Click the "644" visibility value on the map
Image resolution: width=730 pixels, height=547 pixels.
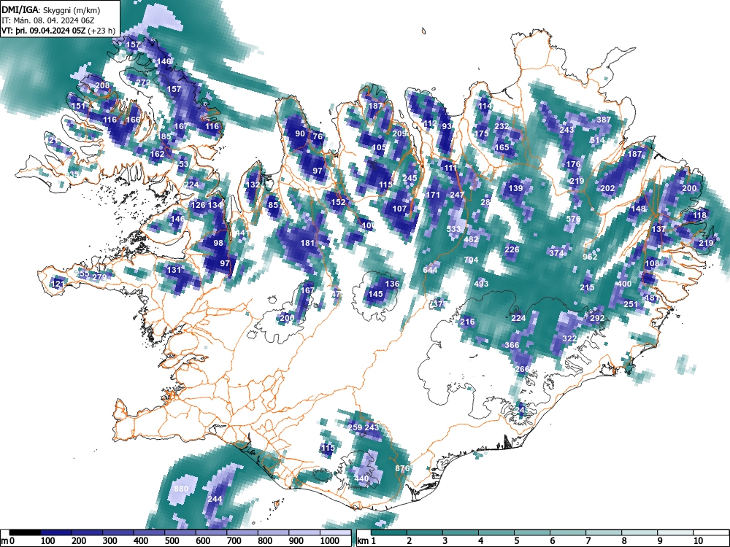pyautogui.click(x=430, y=271)
